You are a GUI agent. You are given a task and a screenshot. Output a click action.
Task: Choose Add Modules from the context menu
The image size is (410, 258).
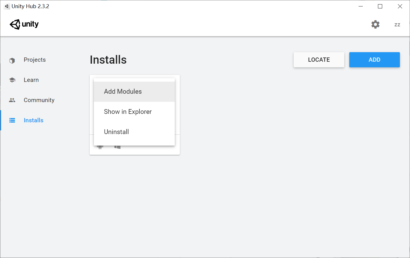(123, 91)
